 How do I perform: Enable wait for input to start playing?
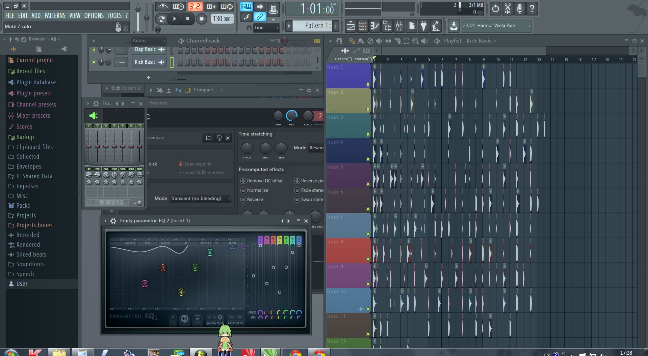pyautogui.click(x=178, y=7)
